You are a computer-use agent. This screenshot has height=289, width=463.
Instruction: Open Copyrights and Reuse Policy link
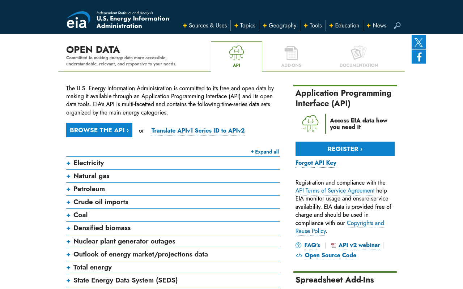(x=340, y=227)
